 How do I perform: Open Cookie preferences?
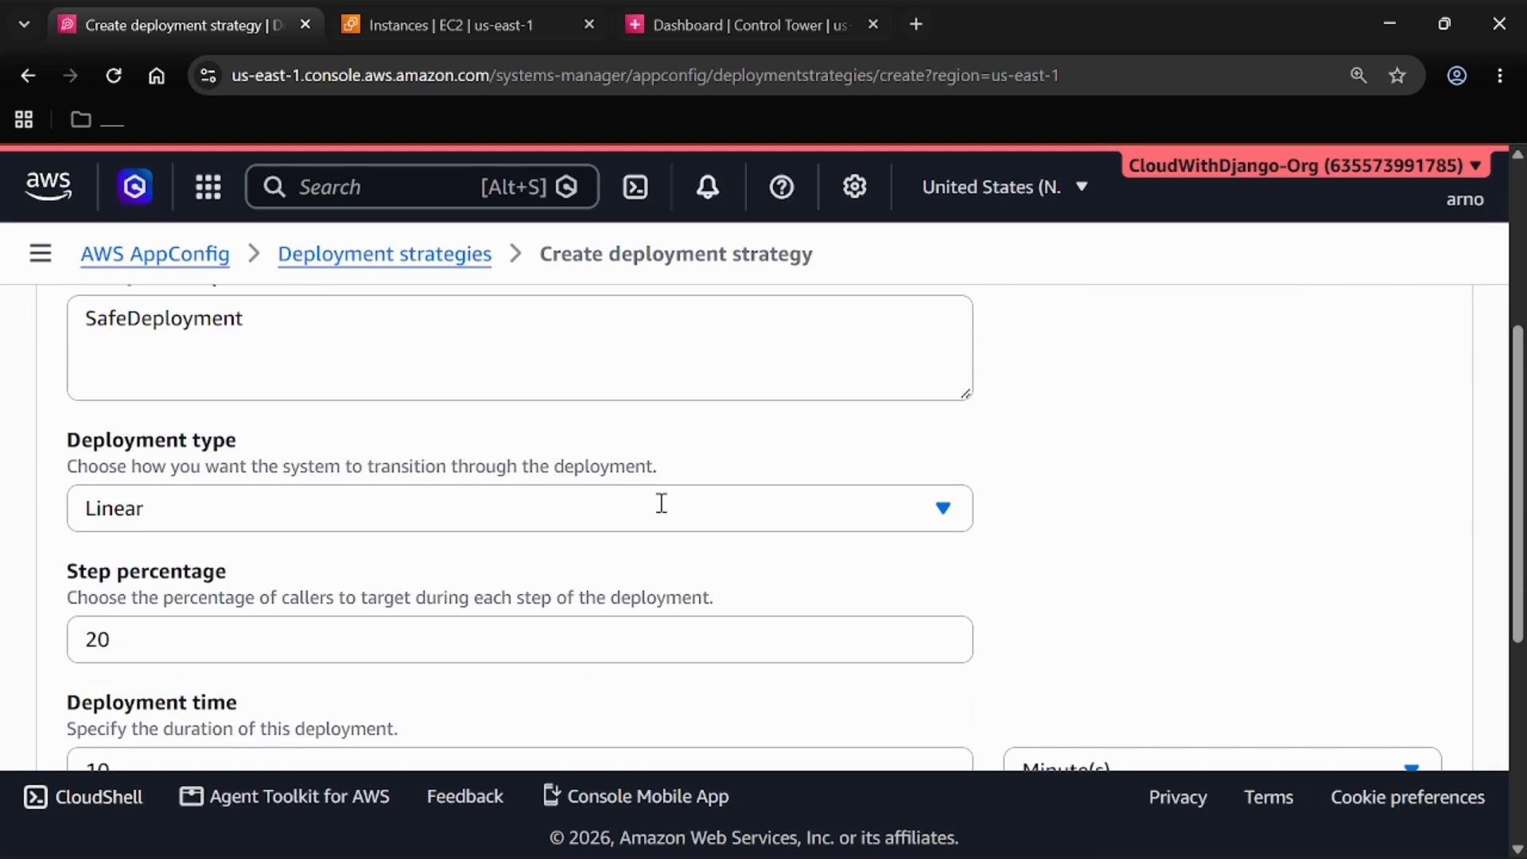[1408, 797]
